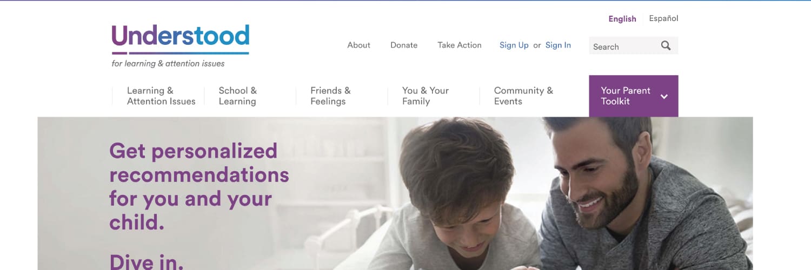The width and height of the screenshot is (811, 270).
Task: Click the Sign In link
Action: [558, 45]
